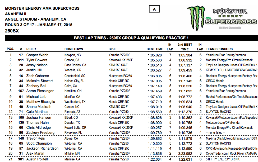Screen dimensions: 258x162
Task: Click Tyler Bowers in the rider list
Action: [x=37, y=60]
